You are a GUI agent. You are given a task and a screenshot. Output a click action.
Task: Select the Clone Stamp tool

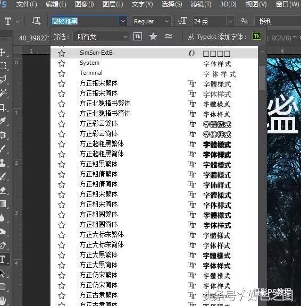3,163
